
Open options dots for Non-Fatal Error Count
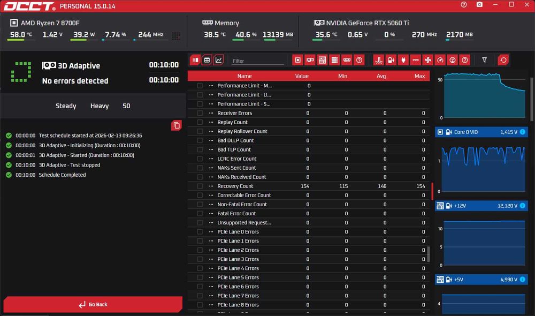pyautogui.click(x=211, y=204)
